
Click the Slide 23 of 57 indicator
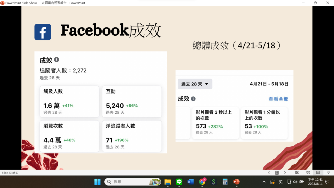tap(10, 173)
